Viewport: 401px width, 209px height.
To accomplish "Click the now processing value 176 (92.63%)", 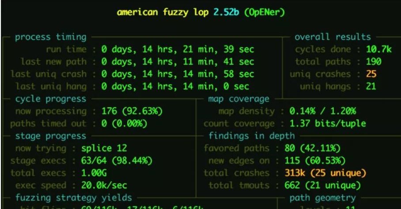I will (x=132, y=111).
